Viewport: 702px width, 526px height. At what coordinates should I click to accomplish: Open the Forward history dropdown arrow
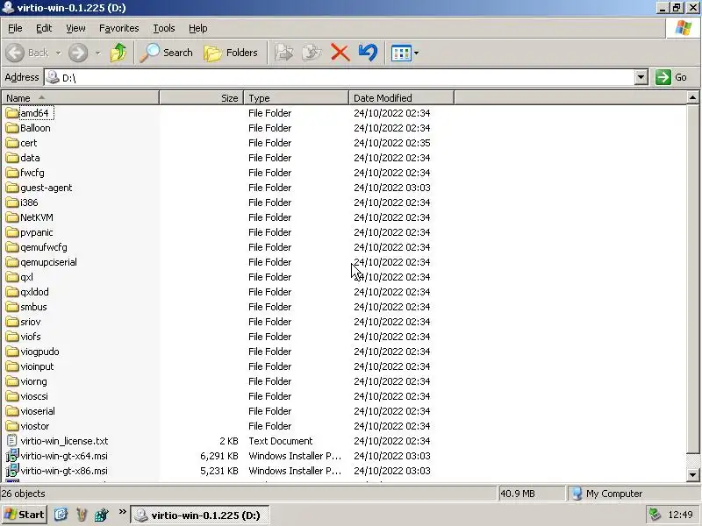97,53
